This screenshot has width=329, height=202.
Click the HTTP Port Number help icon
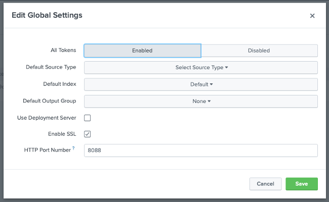coord(73,148)
